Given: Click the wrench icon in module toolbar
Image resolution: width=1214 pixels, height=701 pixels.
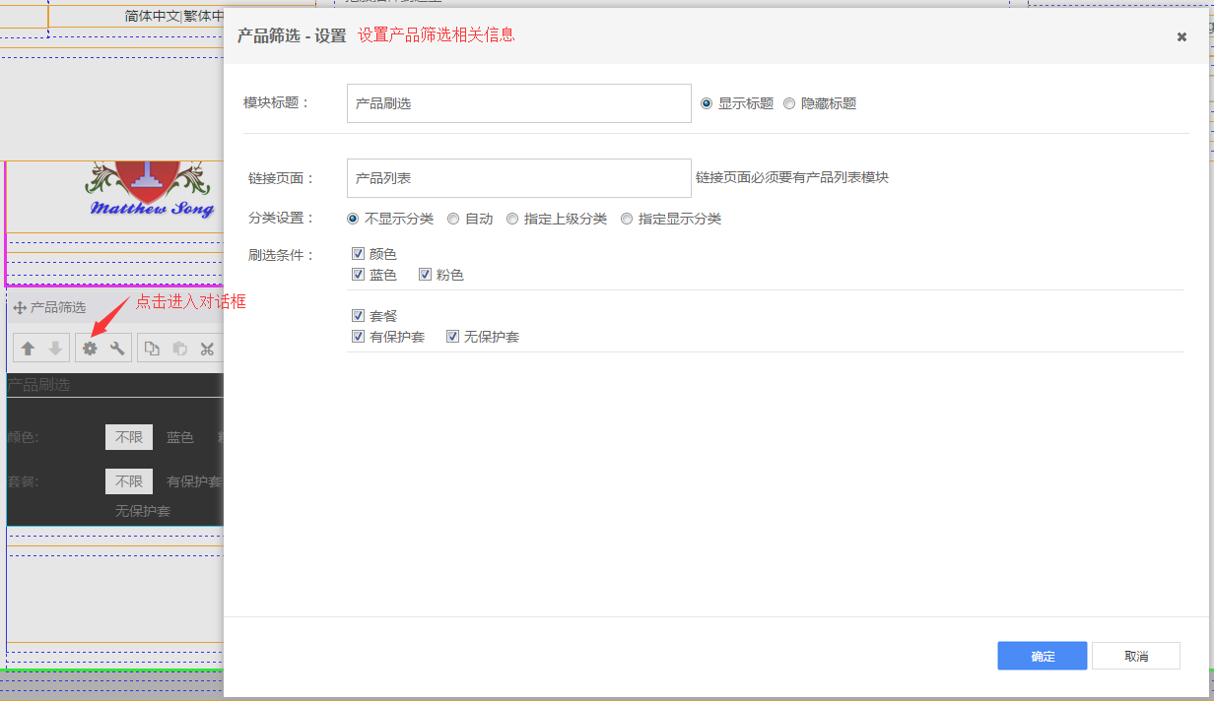Looking at the screenshot, I should [x=117, y=349].
